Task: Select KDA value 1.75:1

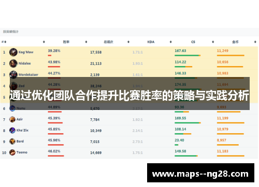Action: point(138,153)
